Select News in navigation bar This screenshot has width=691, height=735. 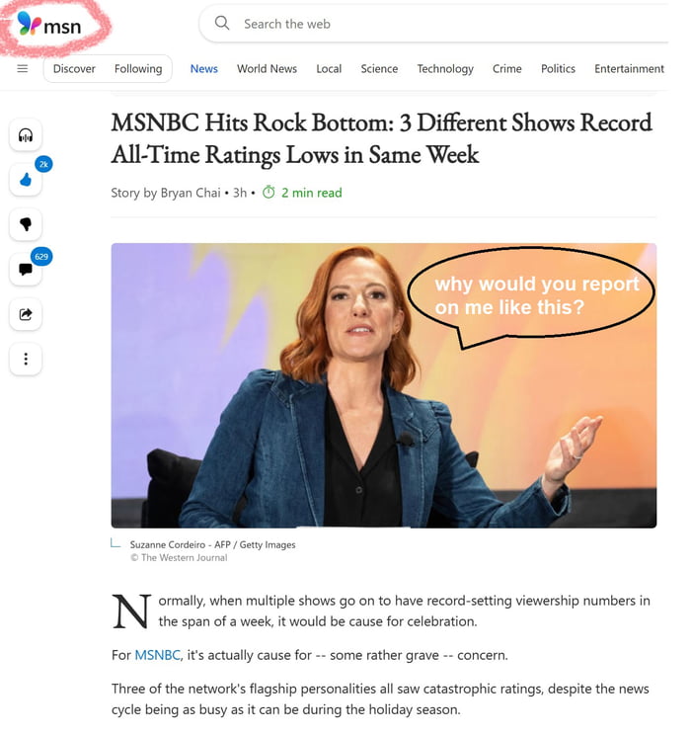coord(203,69)
